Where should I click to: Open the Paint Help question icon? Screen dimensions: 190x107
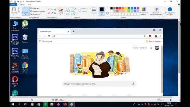coord(179,5)
